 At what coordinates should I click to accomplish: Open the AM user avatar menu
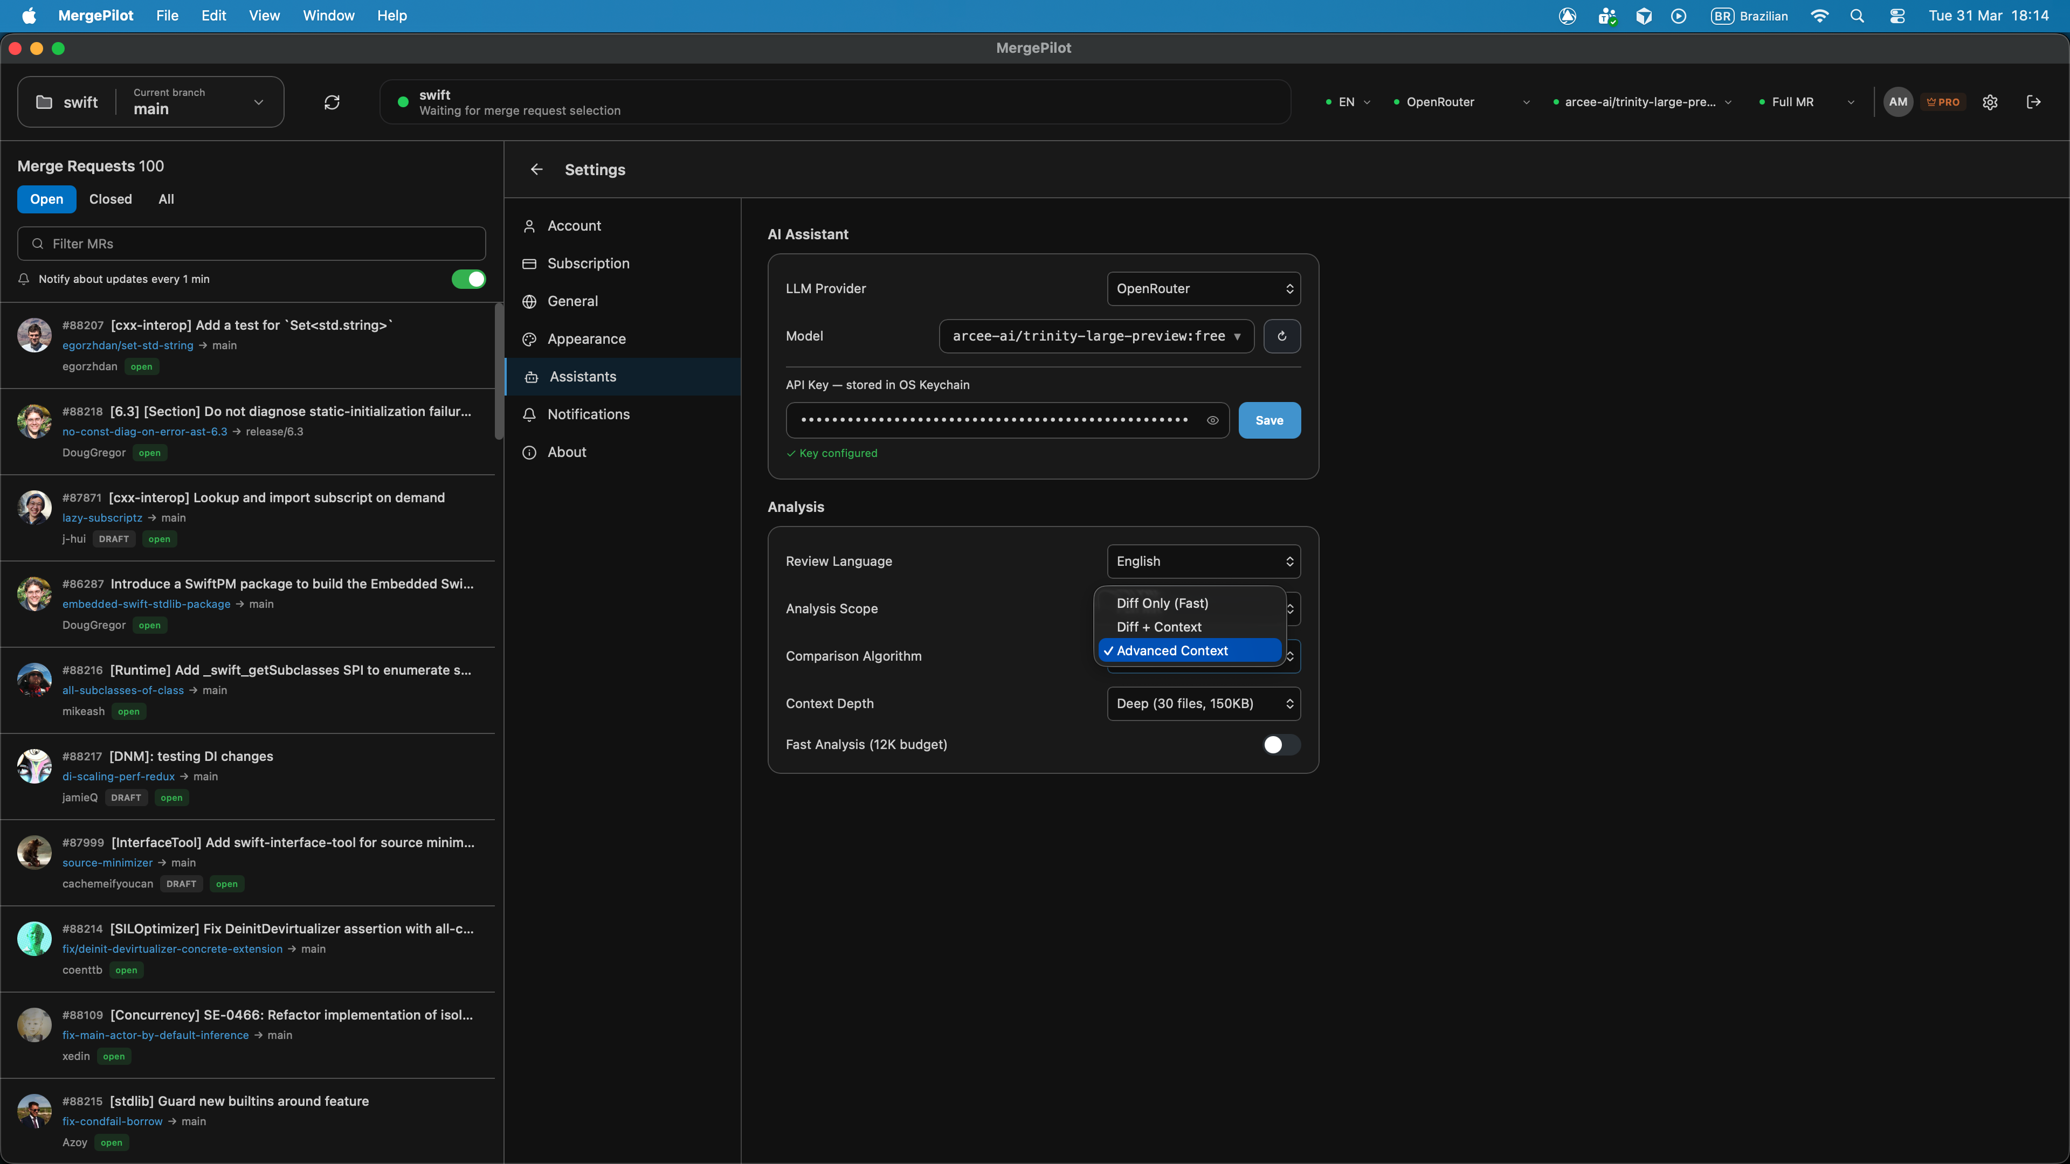1898,102
